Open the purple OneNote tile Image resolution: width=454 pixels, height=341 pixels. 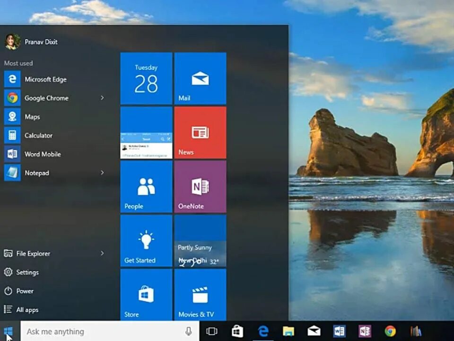[x=201, y=187]
